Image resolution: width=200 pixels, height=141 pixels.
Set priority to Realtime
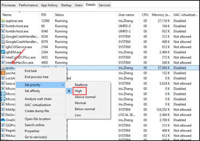click(x=81, y=85)
